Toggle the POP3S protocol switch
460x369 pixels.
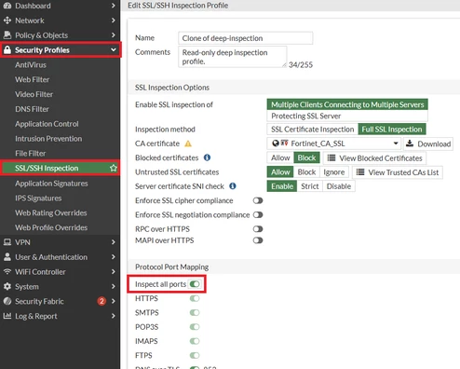click(x=195, y=327)
